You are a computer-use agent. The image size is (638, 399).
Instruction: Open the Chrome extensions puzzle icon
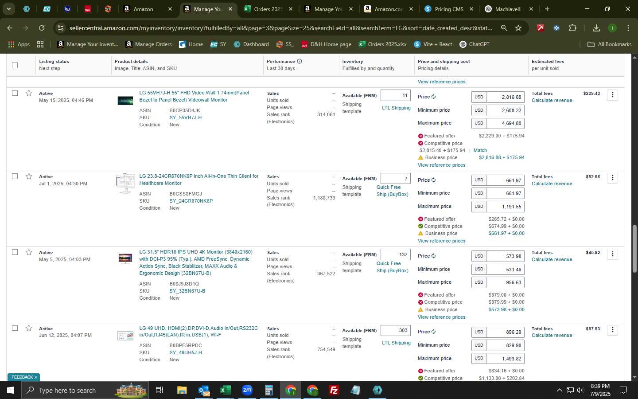point(572,28)
